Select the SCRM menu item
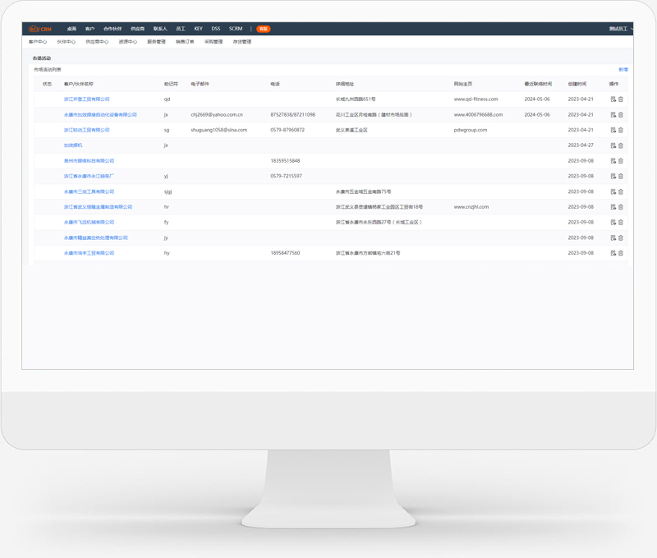This screenshot has height=558, width=657. (x=236, y=29)
